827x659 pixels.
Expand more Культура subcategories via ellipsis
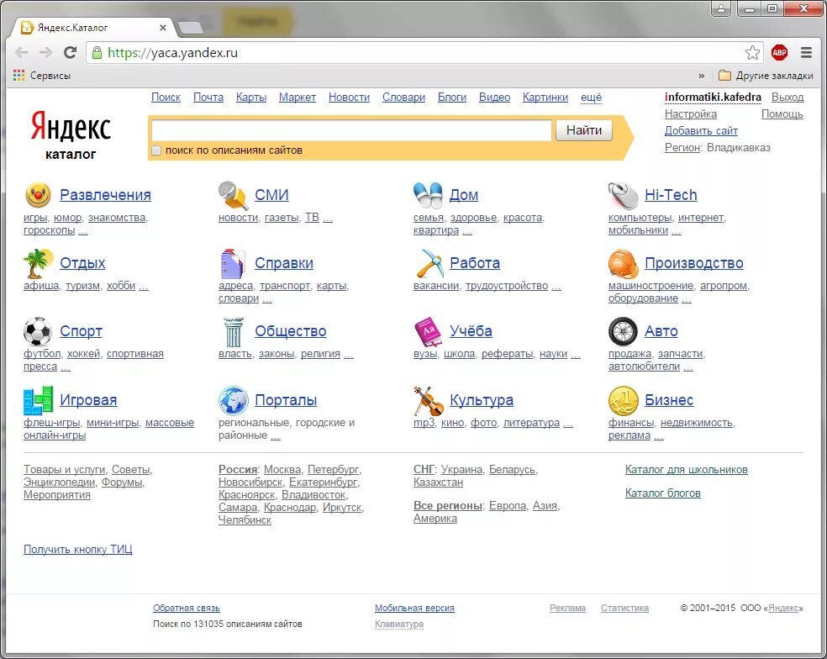pos(567,423)
